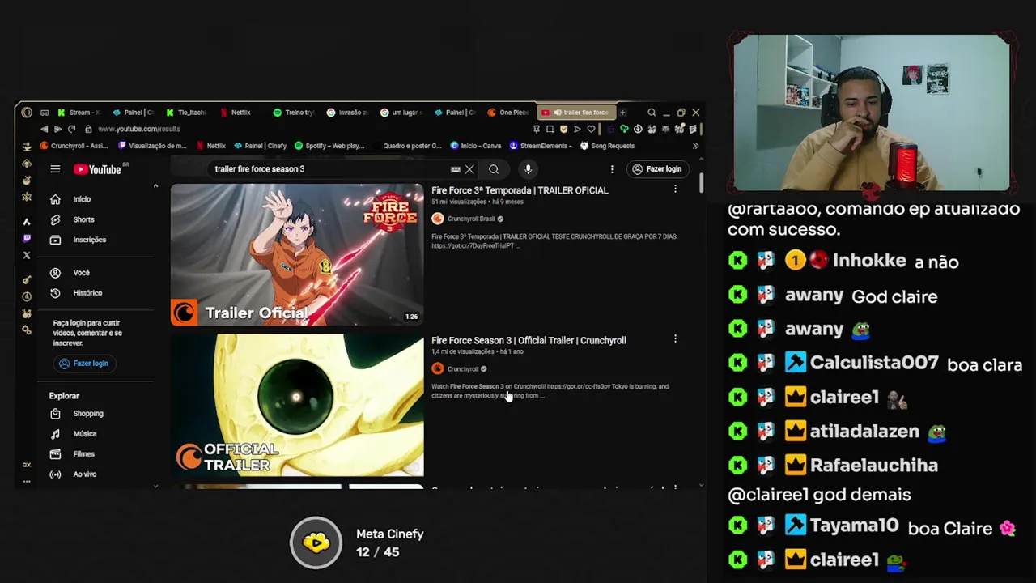1036x583 pixels.
Task: Switch to the Stream Kick tab
Action: tap(79, 113)
